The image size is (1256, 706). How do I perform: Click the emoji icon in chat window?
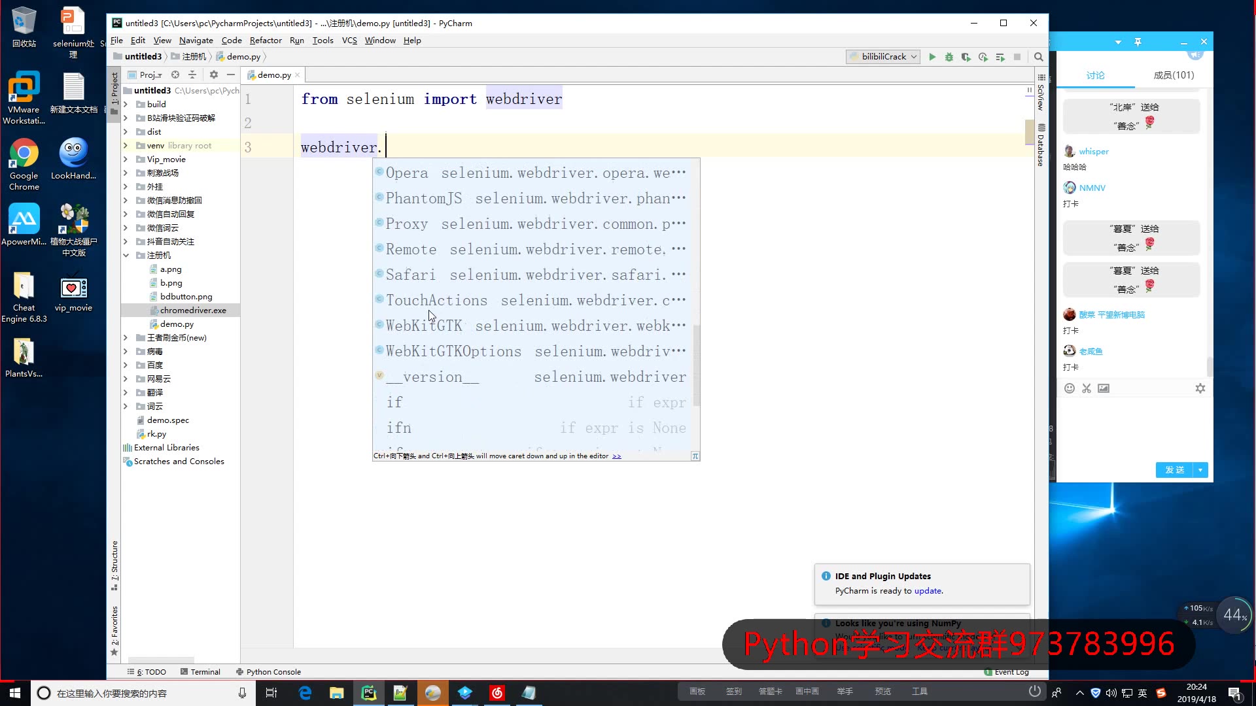[1070, 388]
